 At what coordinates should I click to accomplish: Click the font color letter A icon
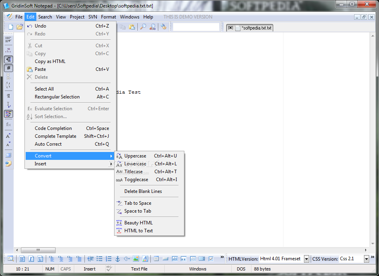point(145,259)
